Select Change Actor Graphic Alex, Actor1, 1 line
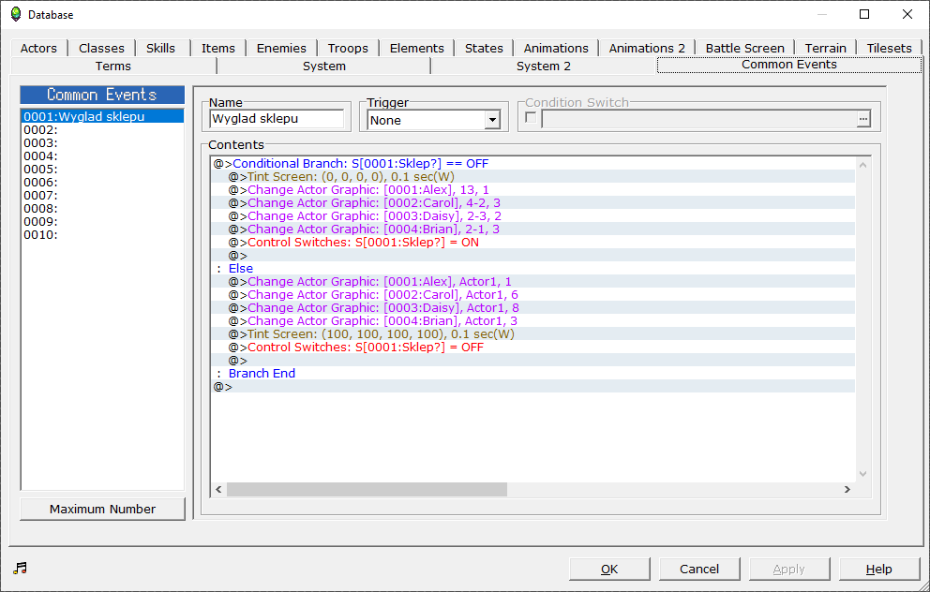930x592 pixels. (533, 282)
